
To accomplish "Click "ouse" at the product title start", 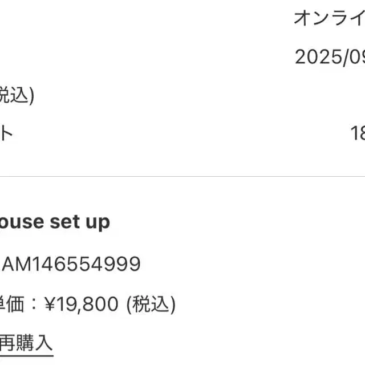I will click(x=22, y=222).
